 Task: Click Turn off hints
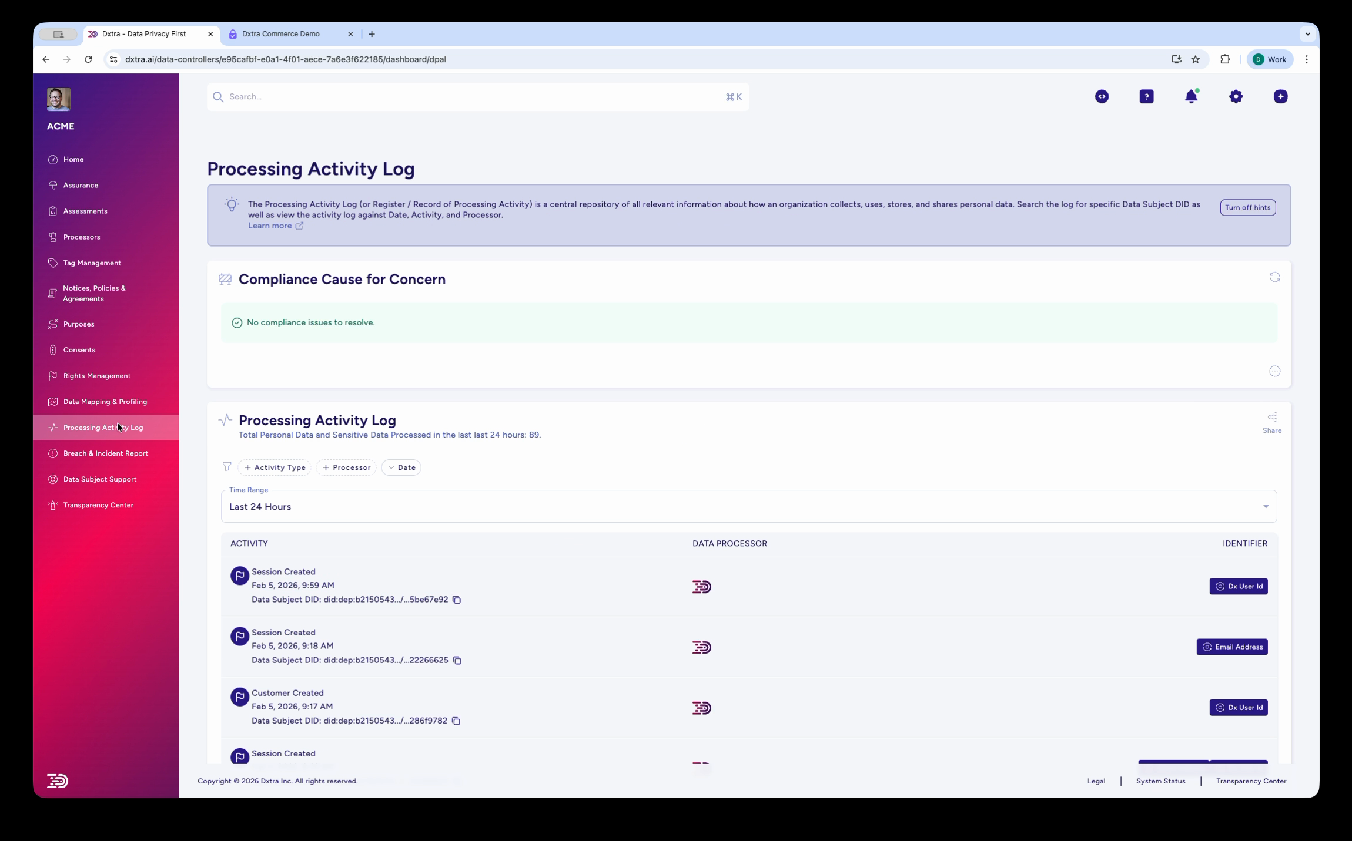[x=1247, y=207]
